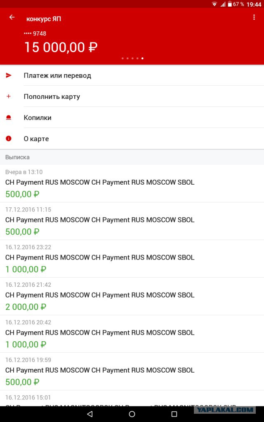Open transaction dated 16.12.2016 23:22
Viewport: 264px width, 422px height.
click(x=132, y=259)
